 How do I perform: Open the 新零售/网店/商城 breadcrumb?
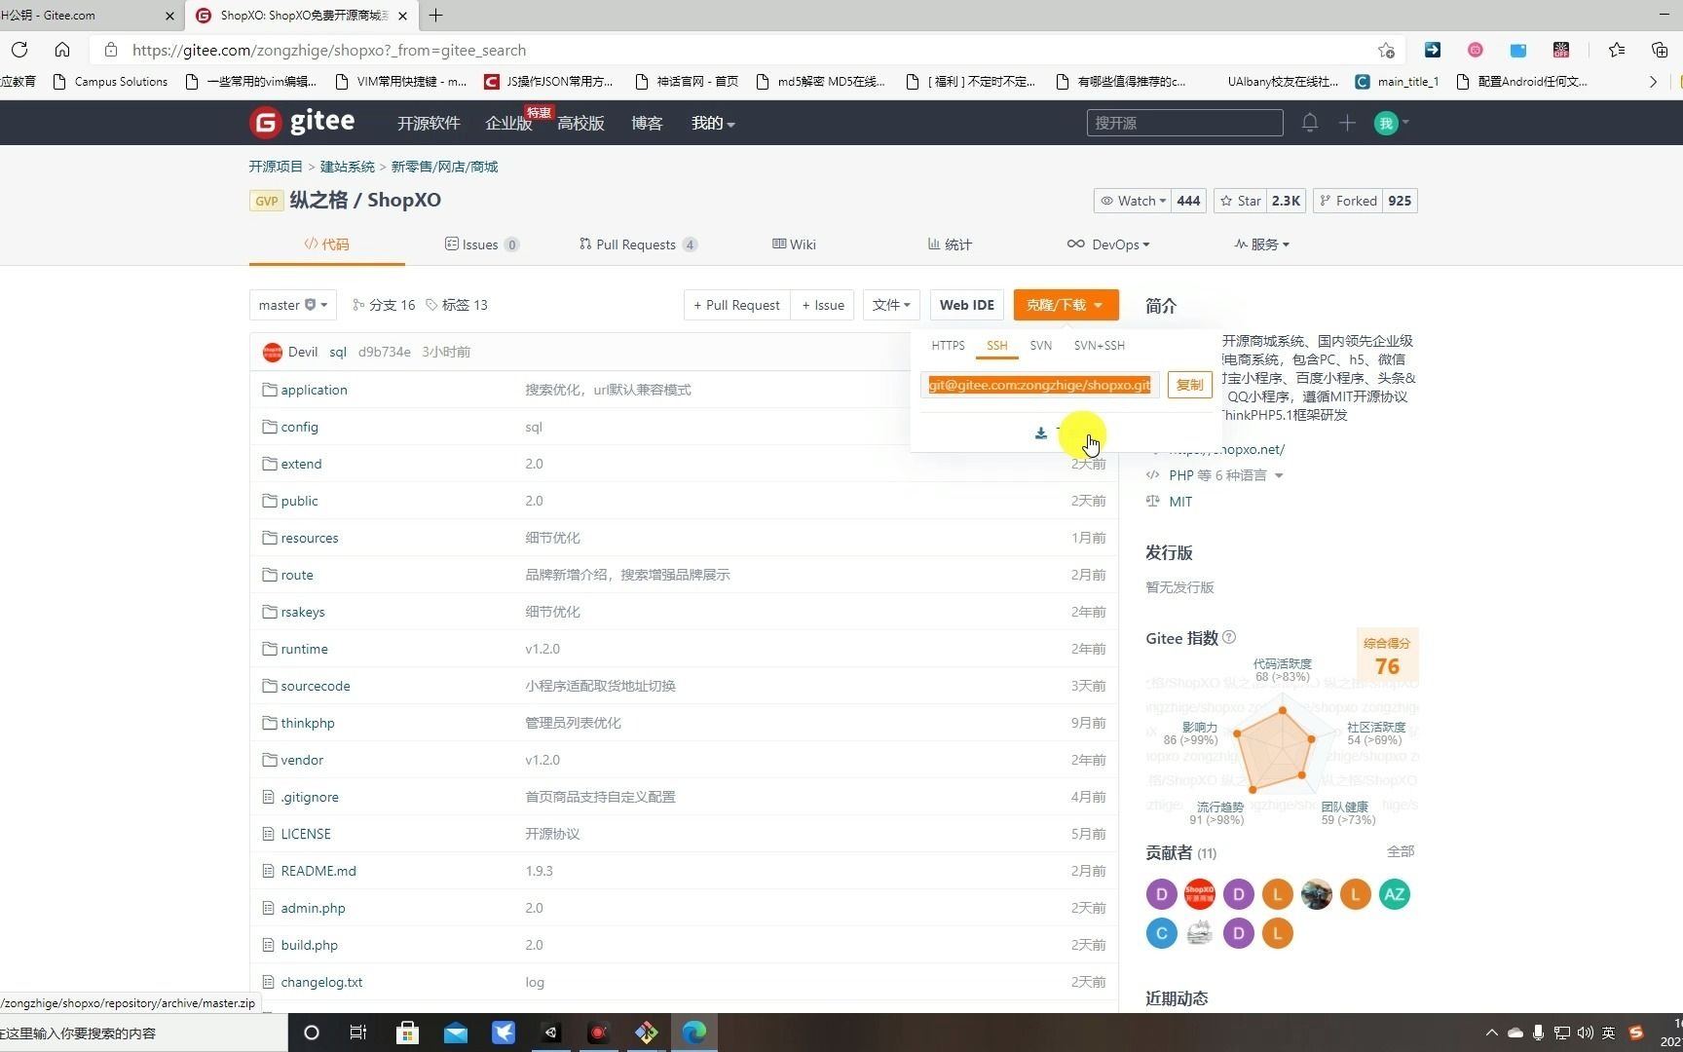click(x=444, y=167)
